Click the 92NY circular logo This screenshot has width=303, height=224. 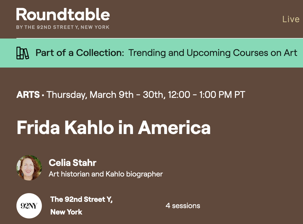coord(29,206)
